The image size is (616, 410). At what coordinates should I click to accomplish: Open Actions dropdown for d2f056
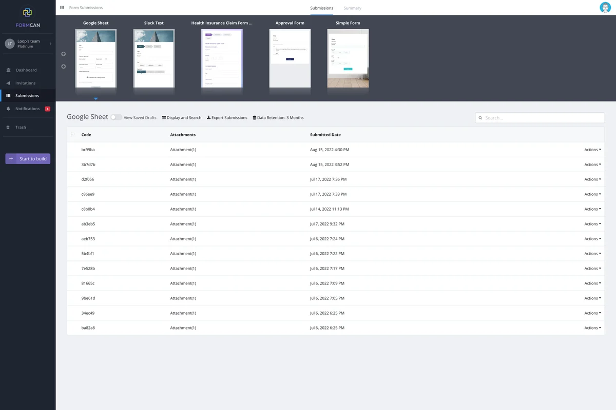[593, 179]
